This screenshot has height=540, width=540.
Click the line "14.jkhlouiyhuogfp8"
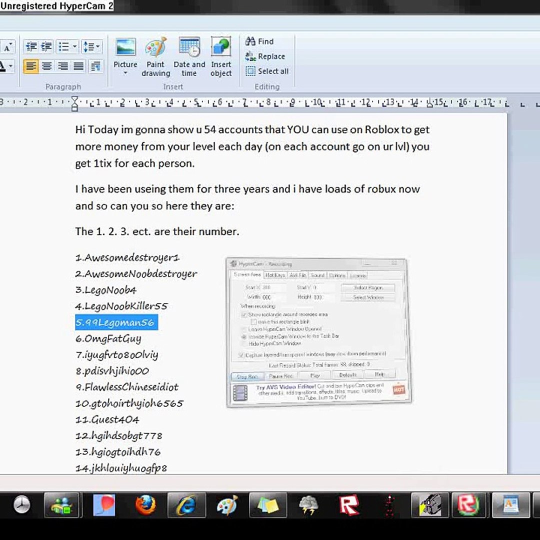[121, 468]
